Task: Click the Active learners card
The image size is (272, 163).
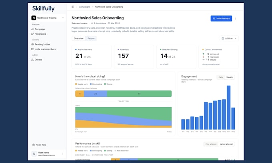Action: click(92, 57)
